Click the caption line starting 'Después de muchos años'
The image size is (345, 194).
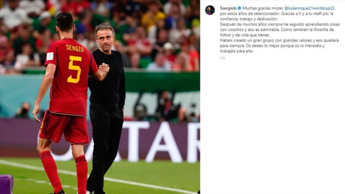(x=280, y=24)
